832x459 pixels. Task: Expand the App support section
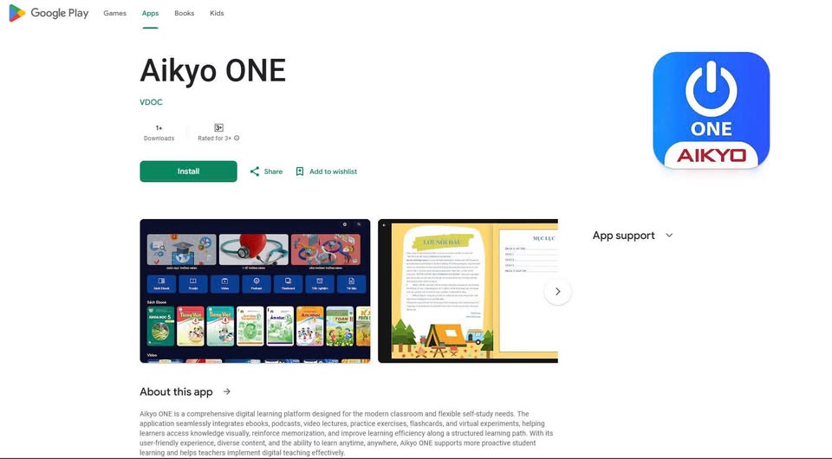[633, 236]
